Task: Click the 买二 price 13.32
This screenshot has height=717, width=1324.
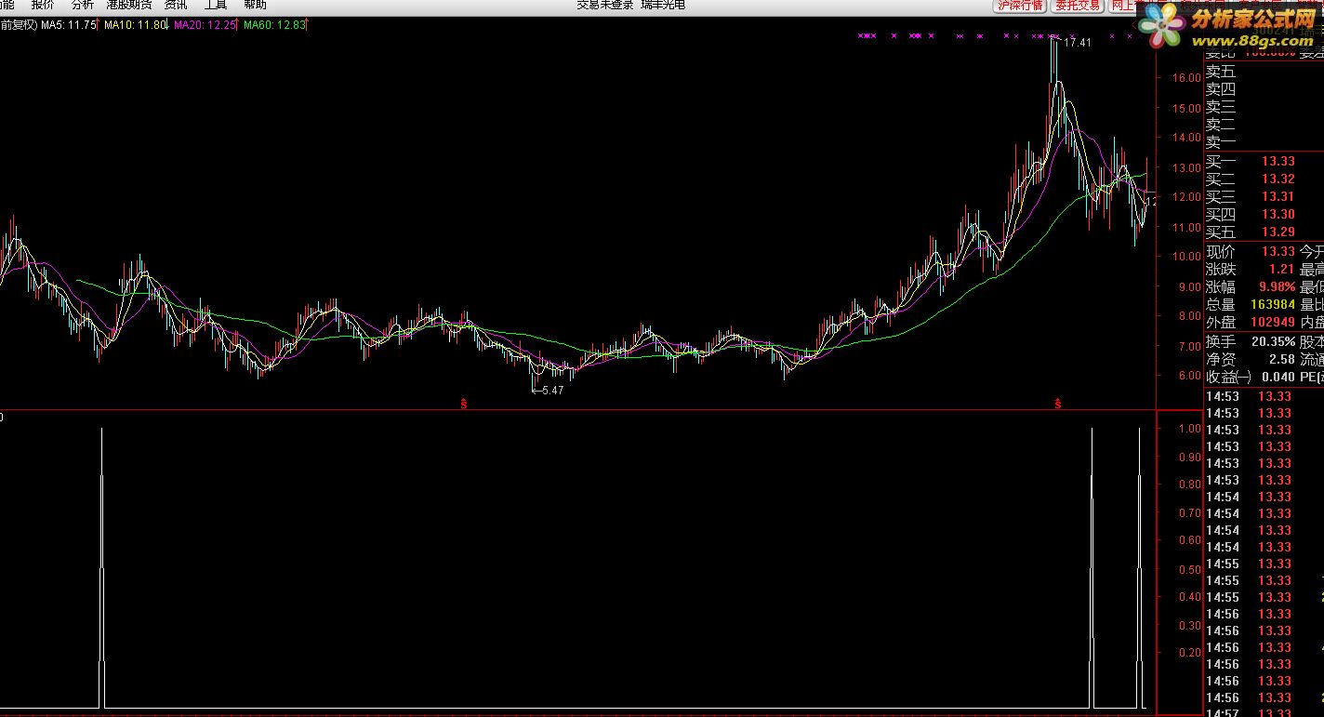Action: click(1278, 179)
